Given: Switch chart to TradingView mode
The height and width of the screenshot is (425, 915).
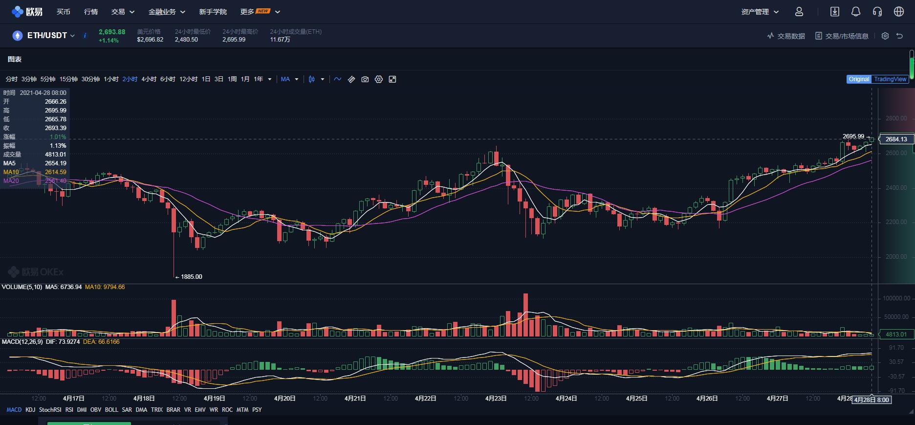Looking at the screenshot, I should click(x=890, y=79).
